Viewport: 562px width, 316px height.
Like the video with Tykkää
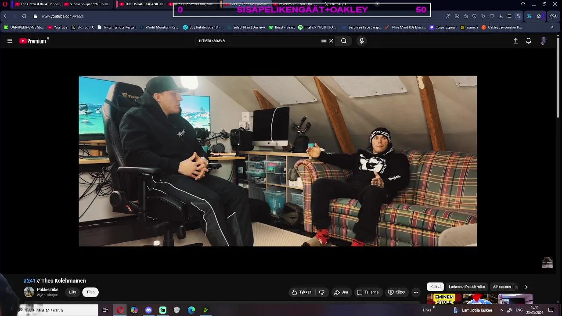coord(302,292)
